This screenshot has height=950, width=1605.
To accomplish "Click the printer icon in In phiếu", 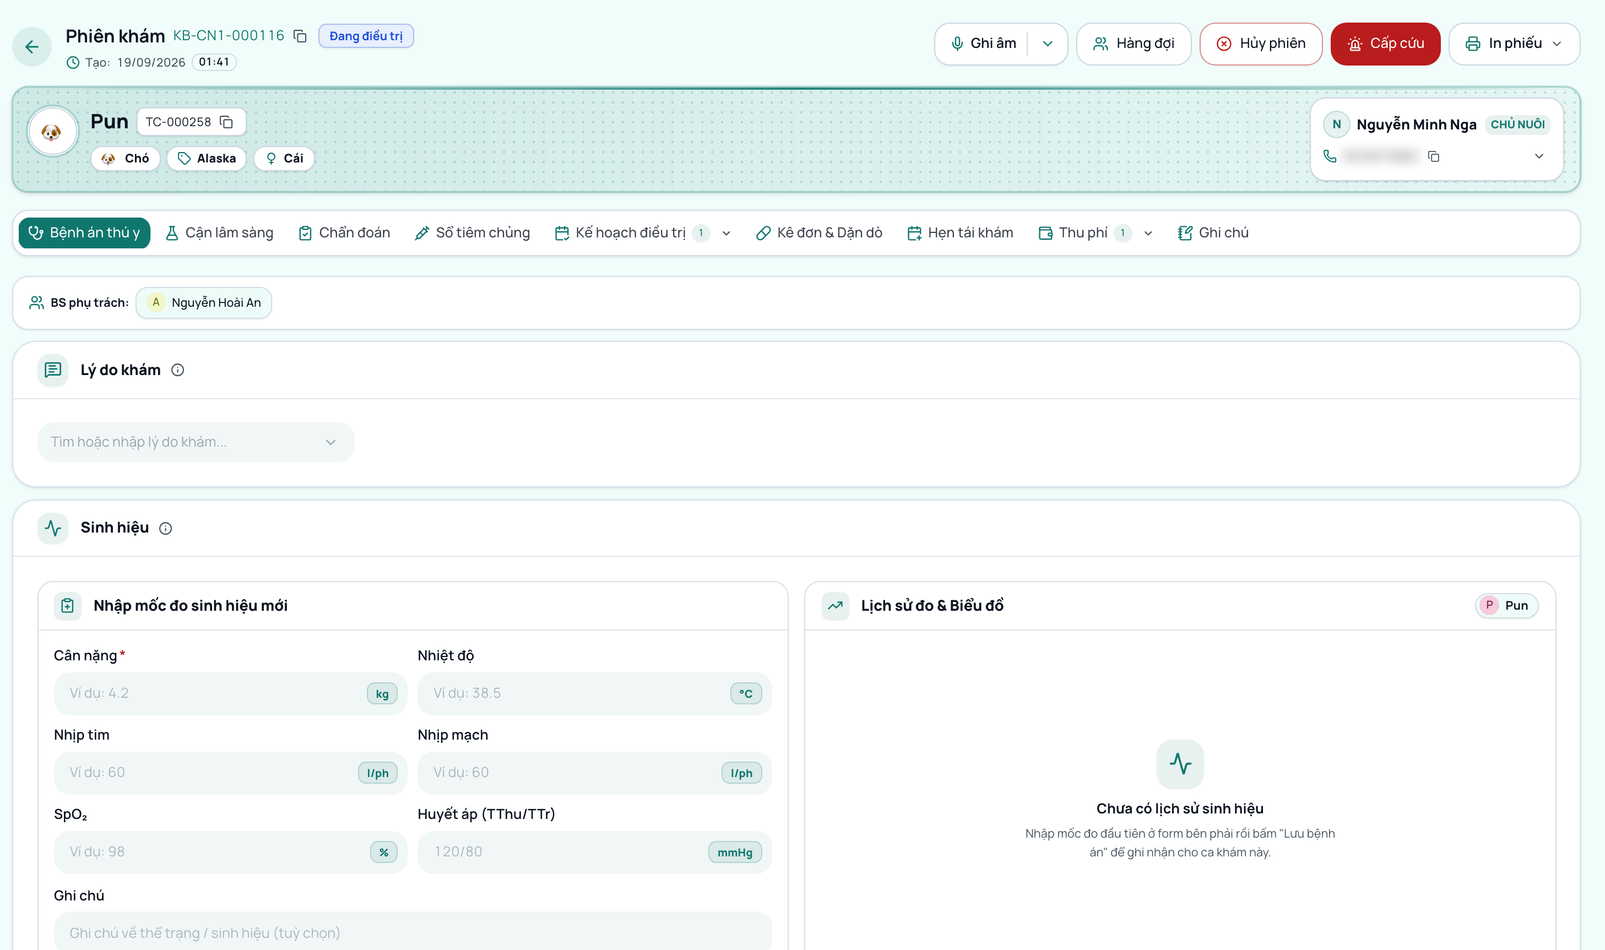I will (x=1472, y=44).
